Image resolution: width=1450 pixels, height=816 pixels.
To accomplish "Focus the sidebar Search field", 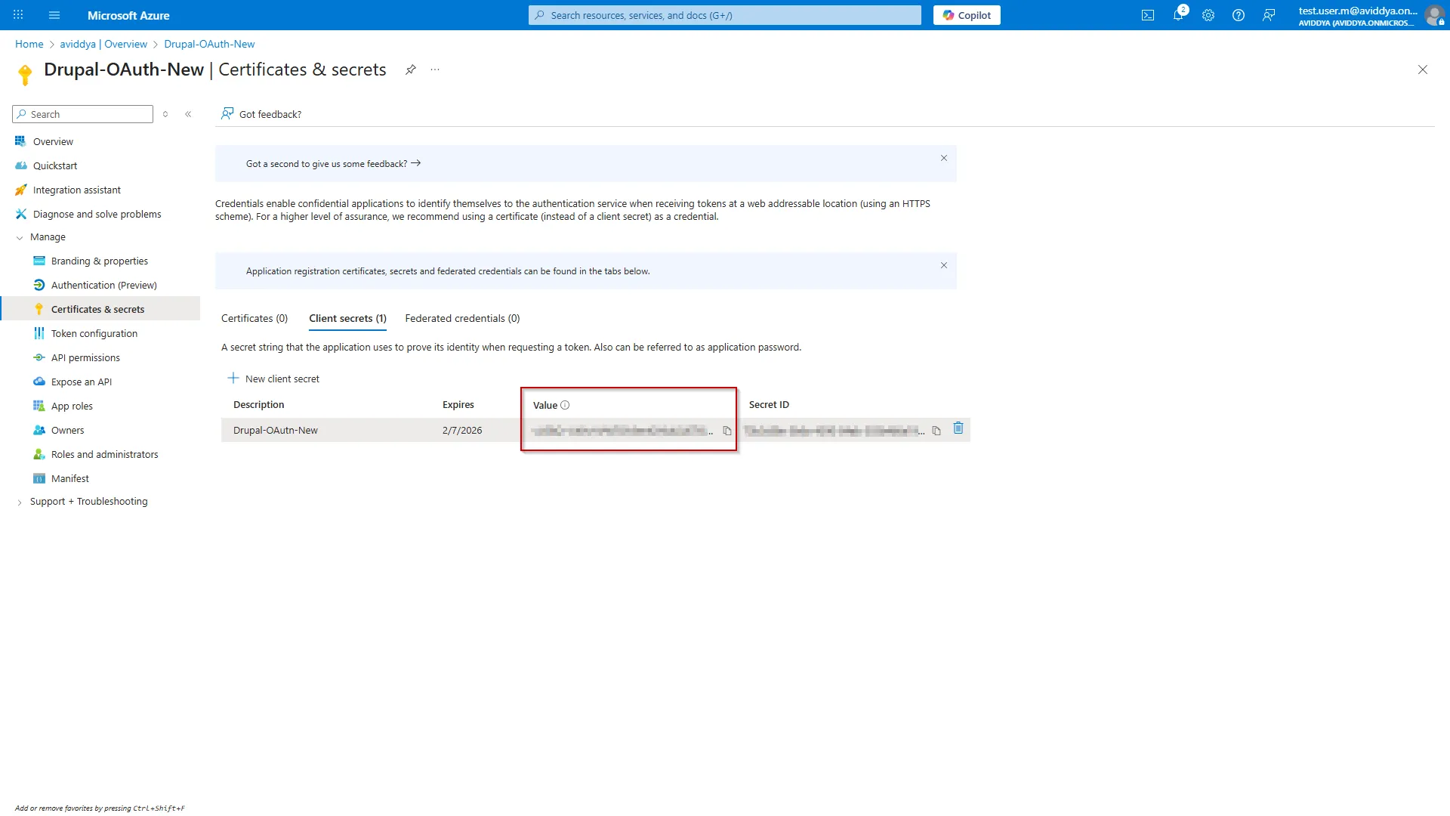I will pyautogui.click(x=83, y=114).
